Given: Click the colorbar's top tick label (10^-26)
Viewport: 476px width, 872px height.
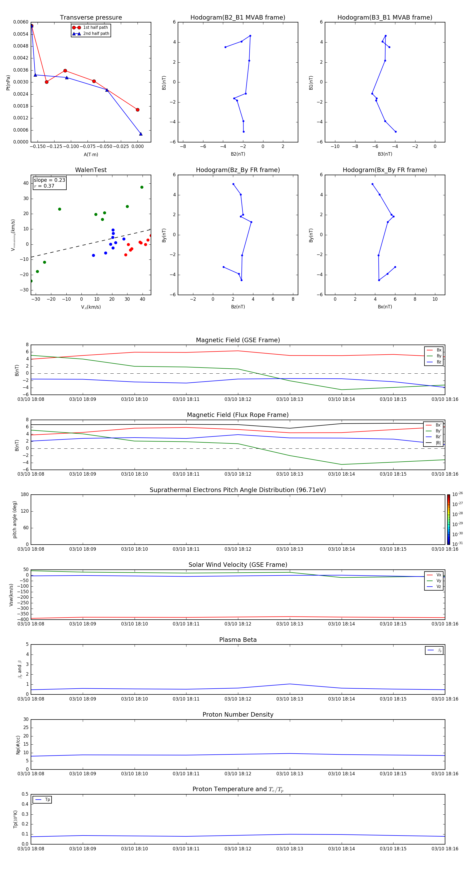Looking at the screenshot, I should [457, 494].
